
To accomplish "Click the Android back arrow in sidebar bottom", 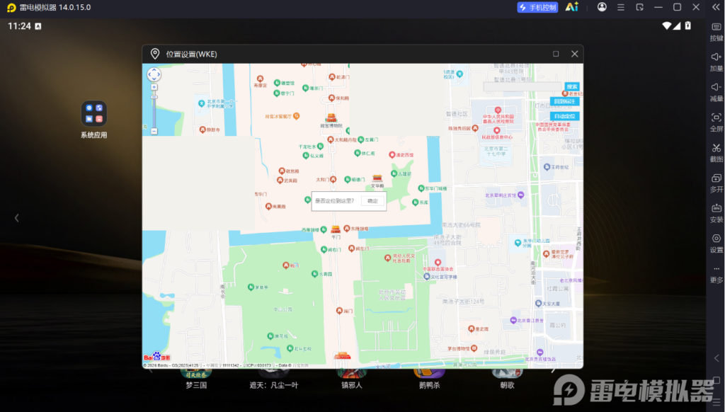I will (717, 358).
